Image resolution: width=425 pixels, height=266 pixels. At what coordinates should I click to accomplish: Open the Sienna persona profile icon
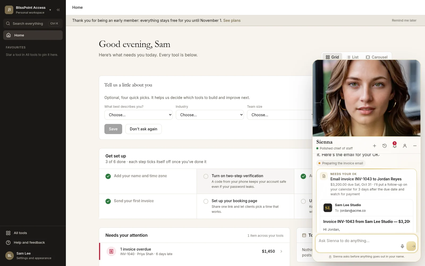pos(405,146)
